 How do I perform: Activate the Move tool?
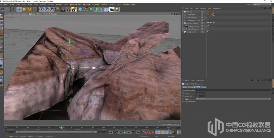point(19,9)
